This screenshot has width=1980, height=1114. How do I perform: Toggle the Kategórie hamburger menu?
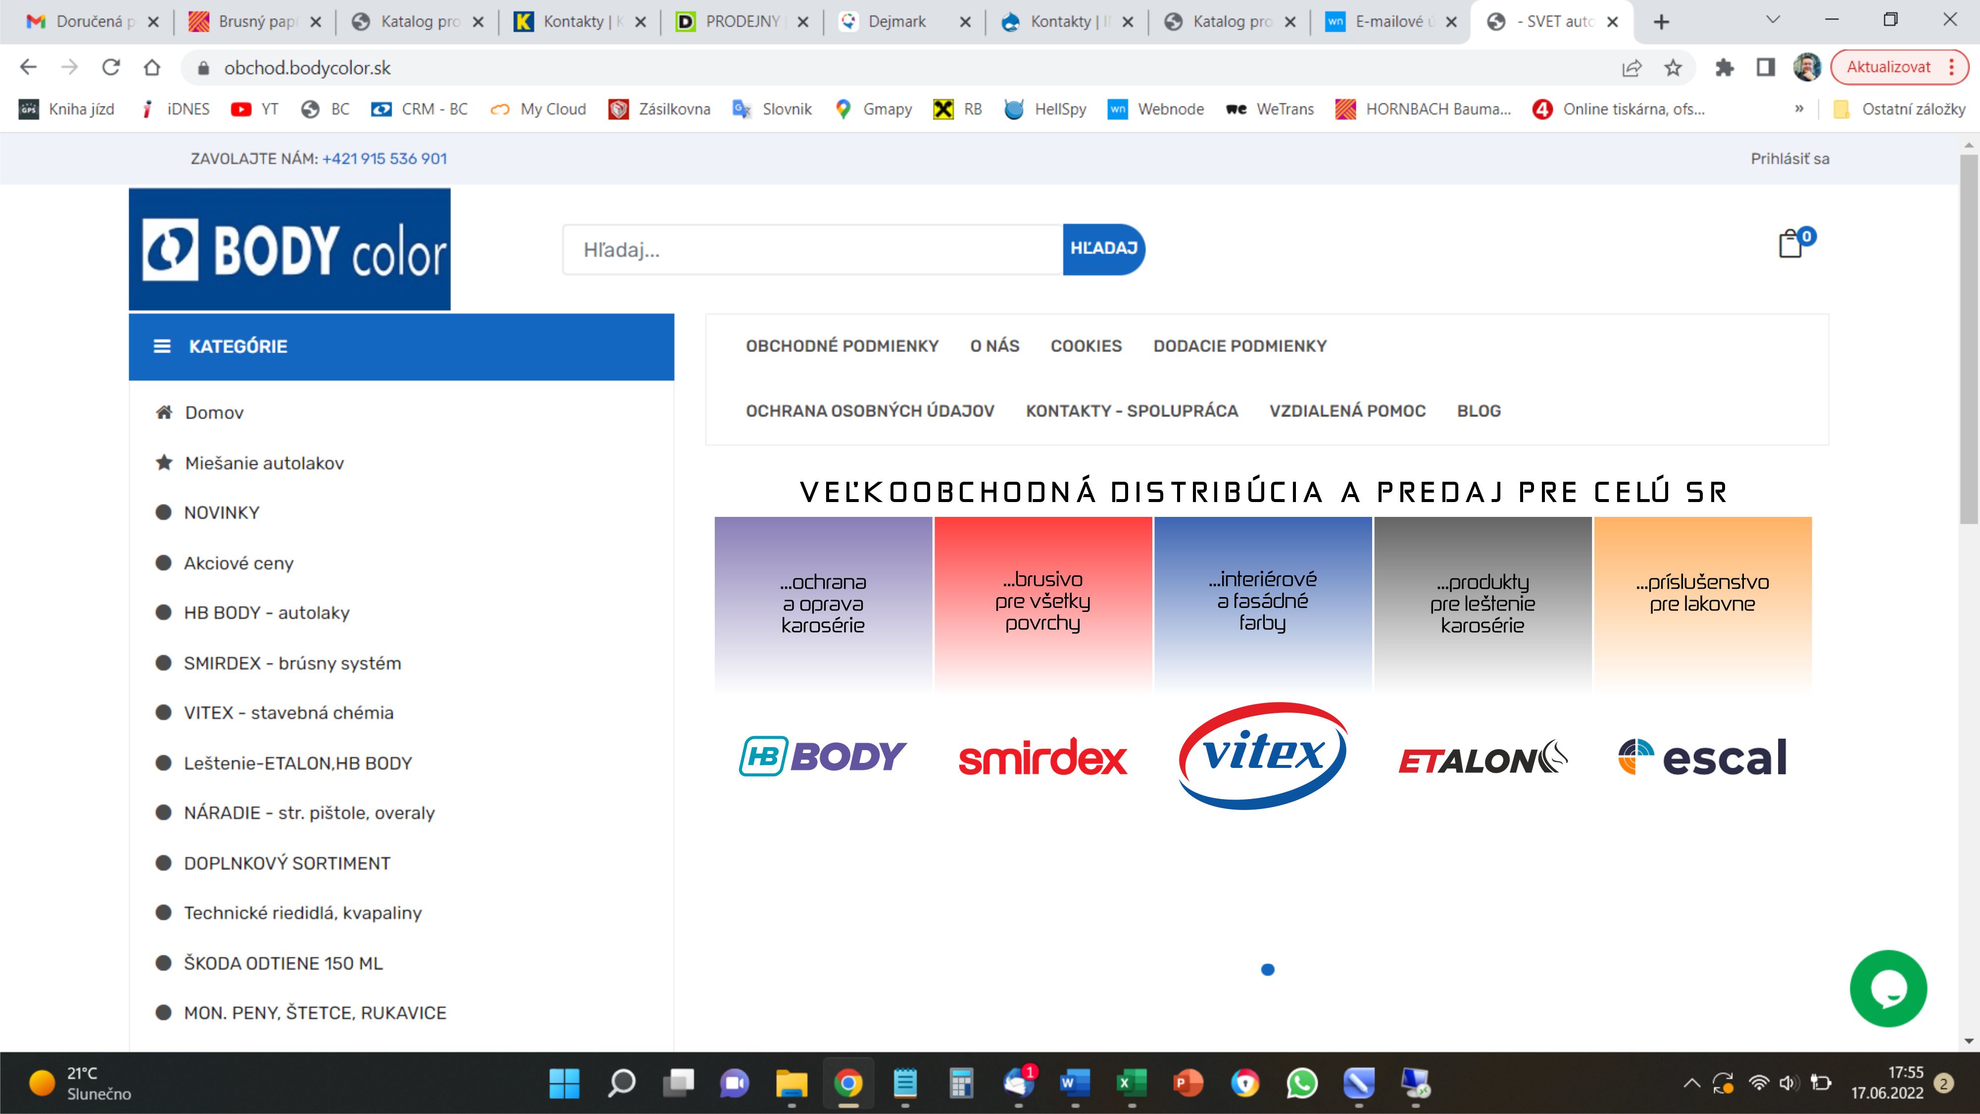[162, 347]
